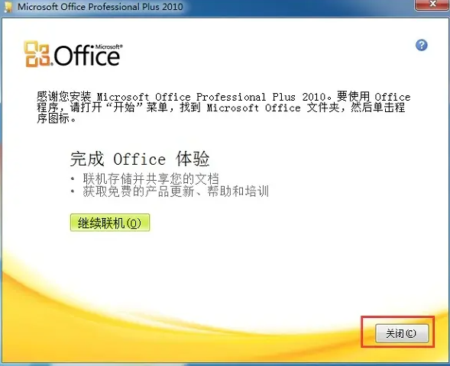Click the heading 完成 Office 体验
This screenshot has height=366, width=450.
tap(140, 159)
